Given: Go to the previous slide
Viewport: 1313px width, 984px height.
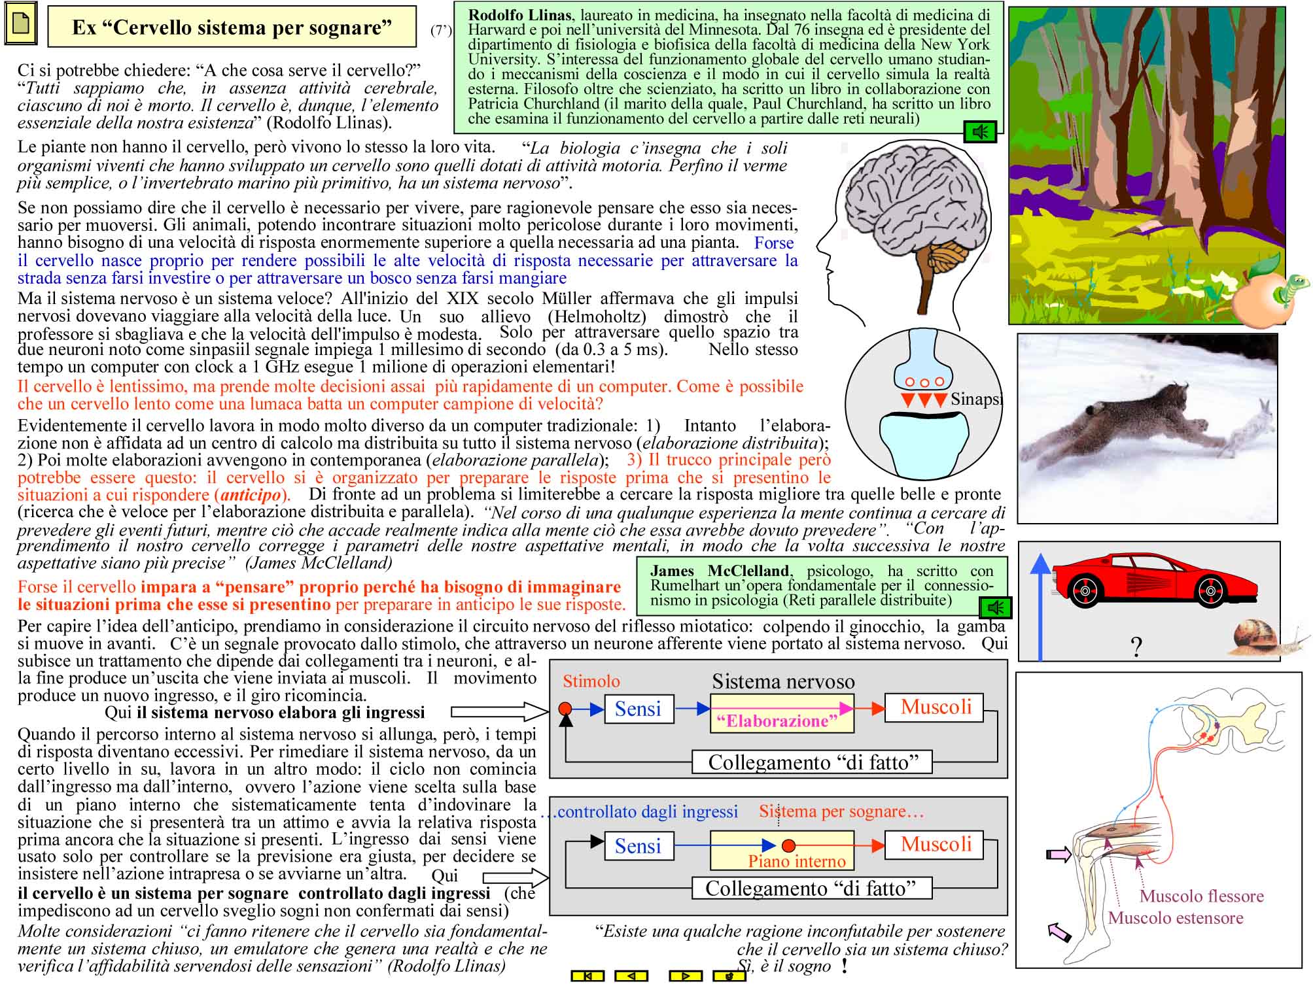Looking at the screenshot, I should tap(631, 976).
